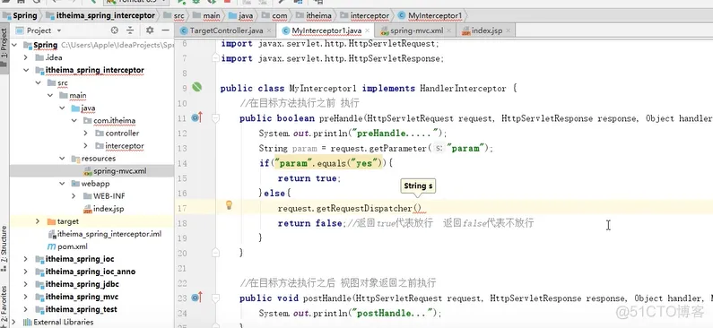
Task: Collapse the java source folder node
Action: [x=62, y=108]
